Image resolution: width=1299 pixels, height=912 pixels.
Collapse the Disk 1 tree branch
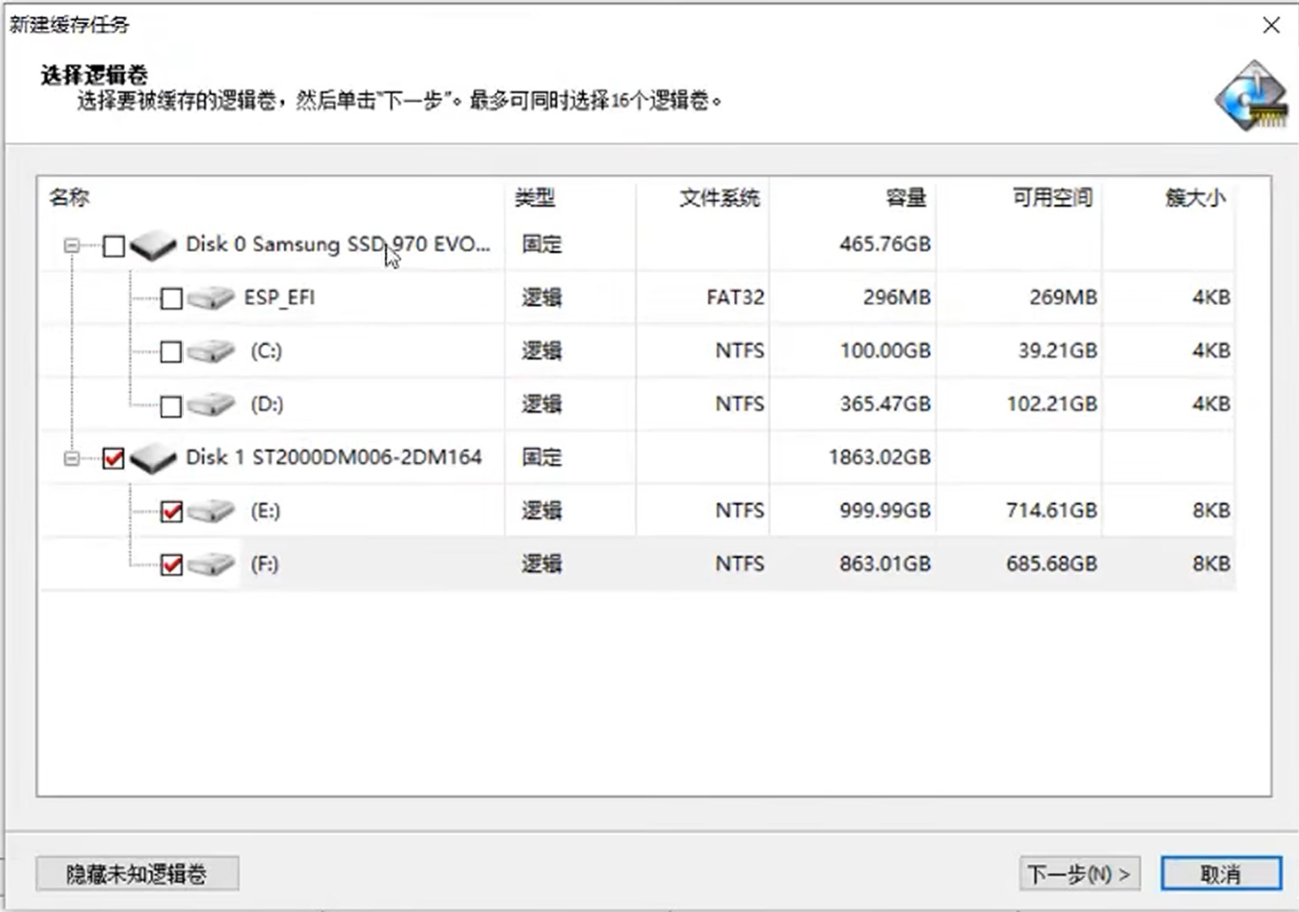pyautogui.click(x=73, y=458)
